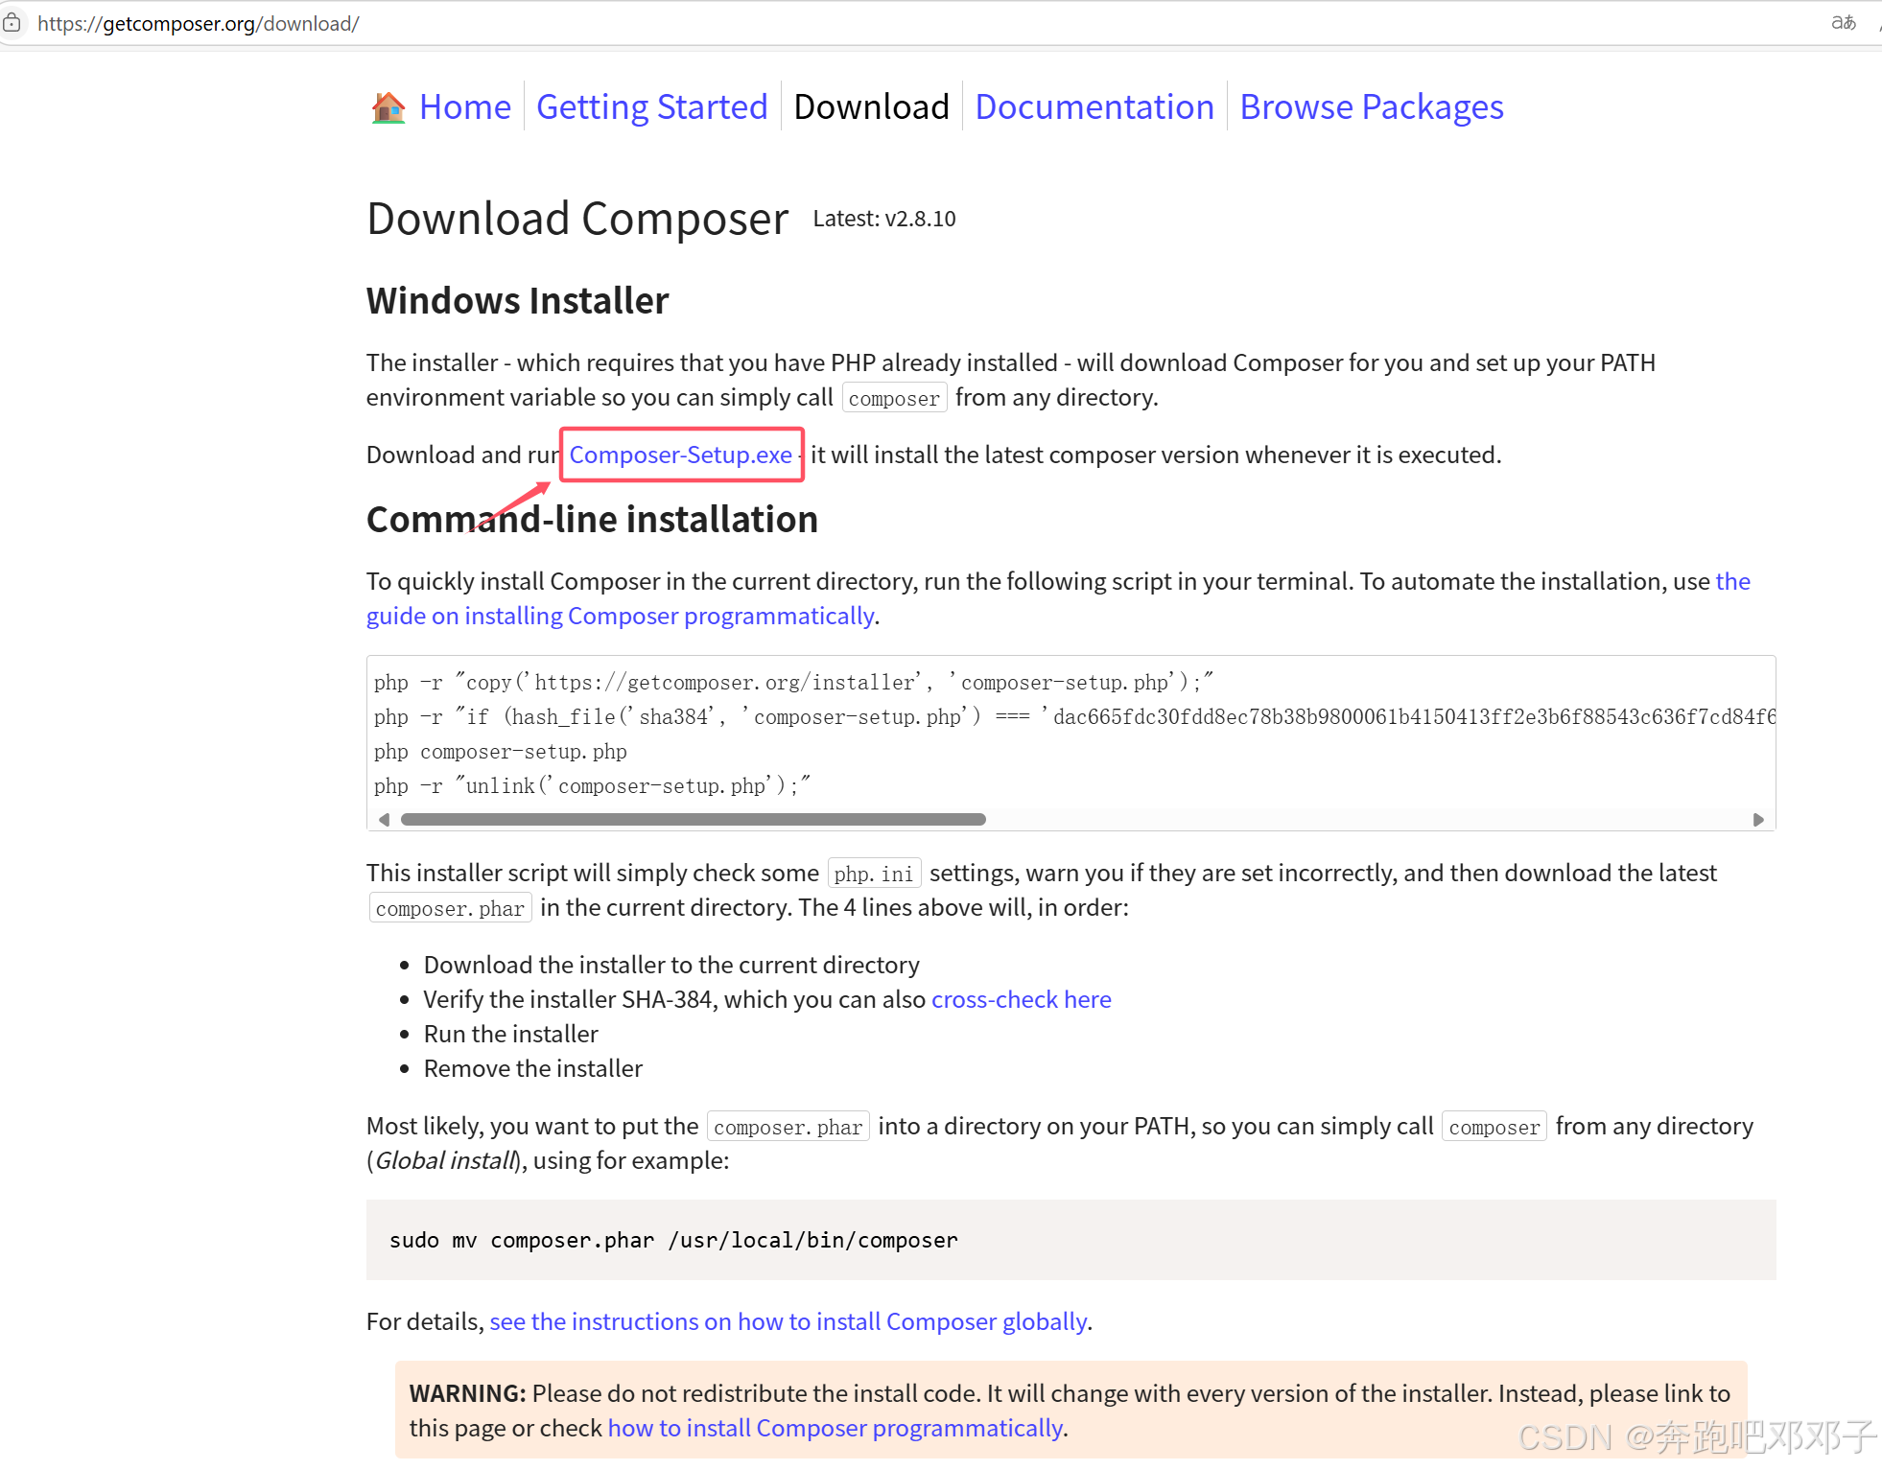Open instructions on how to install Composer globally
The image size is (1882, 1470).
click(788, 1321)
